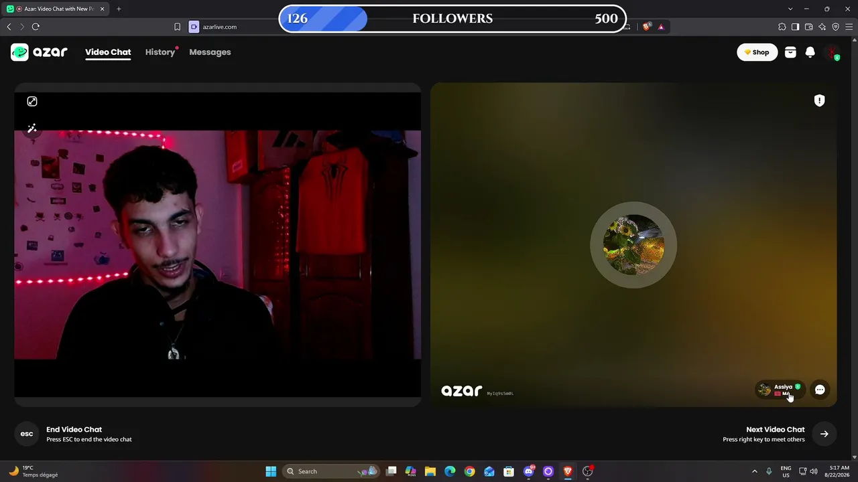This screenshot has height=482, width=858.
Task: Open the profile avatar menu
Action: [832, 52]
